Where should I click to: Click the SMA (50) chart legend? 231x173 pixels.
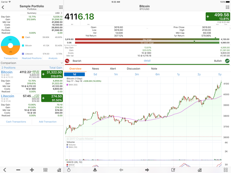(72, 85)
